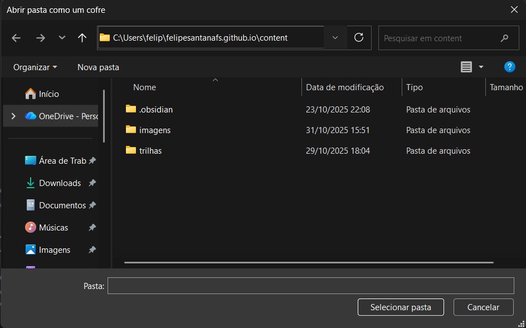
Task: Create a new folder with Nova pasta
Action: 98,67
